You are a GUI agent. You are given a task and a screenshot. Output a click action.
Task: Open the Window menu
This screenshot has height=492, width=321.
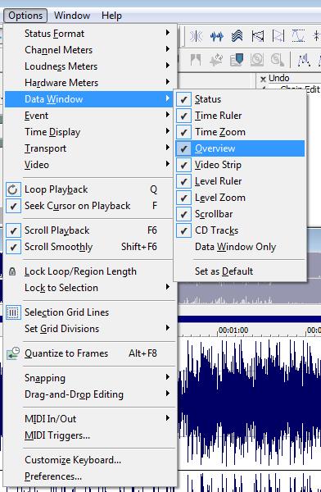(72, 16)
